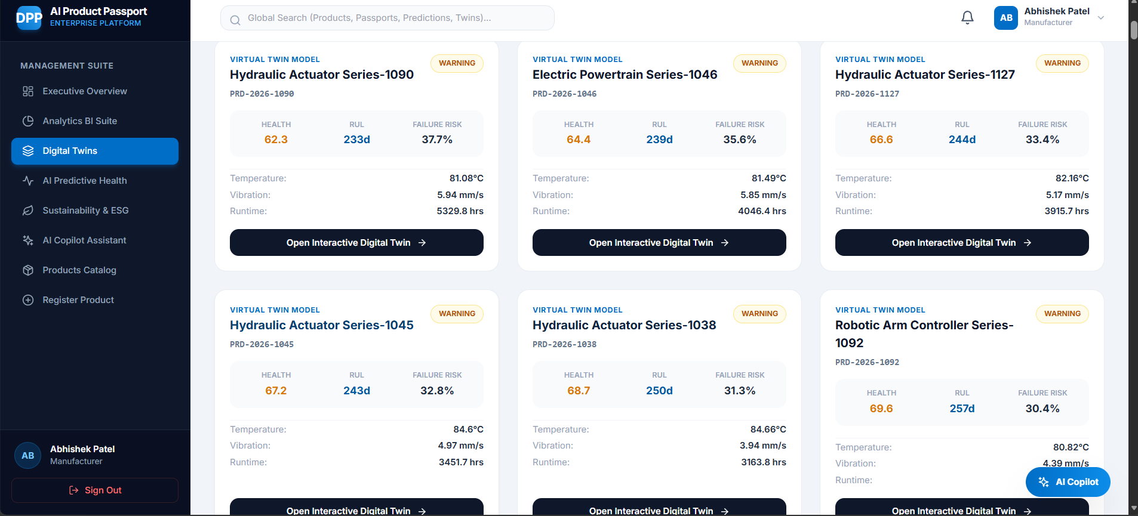The width and height of the screenshot is (1138, 516).
Task: Click title Hydraulic Actuator Series-1090
Action: (x=322, y=75)
